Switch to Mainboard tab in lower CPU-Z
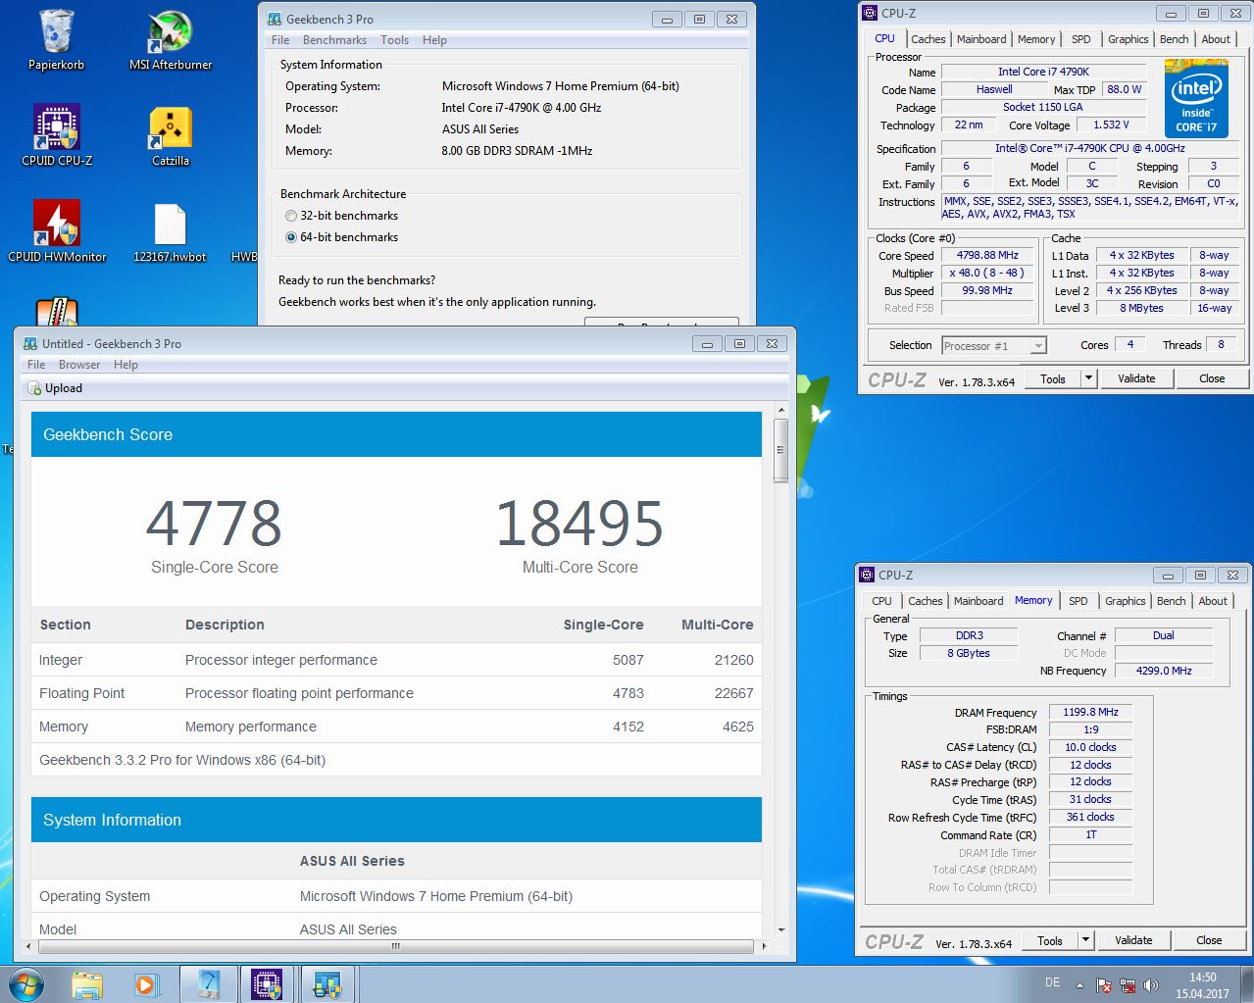The image size is (1254, 1003). 978,601
